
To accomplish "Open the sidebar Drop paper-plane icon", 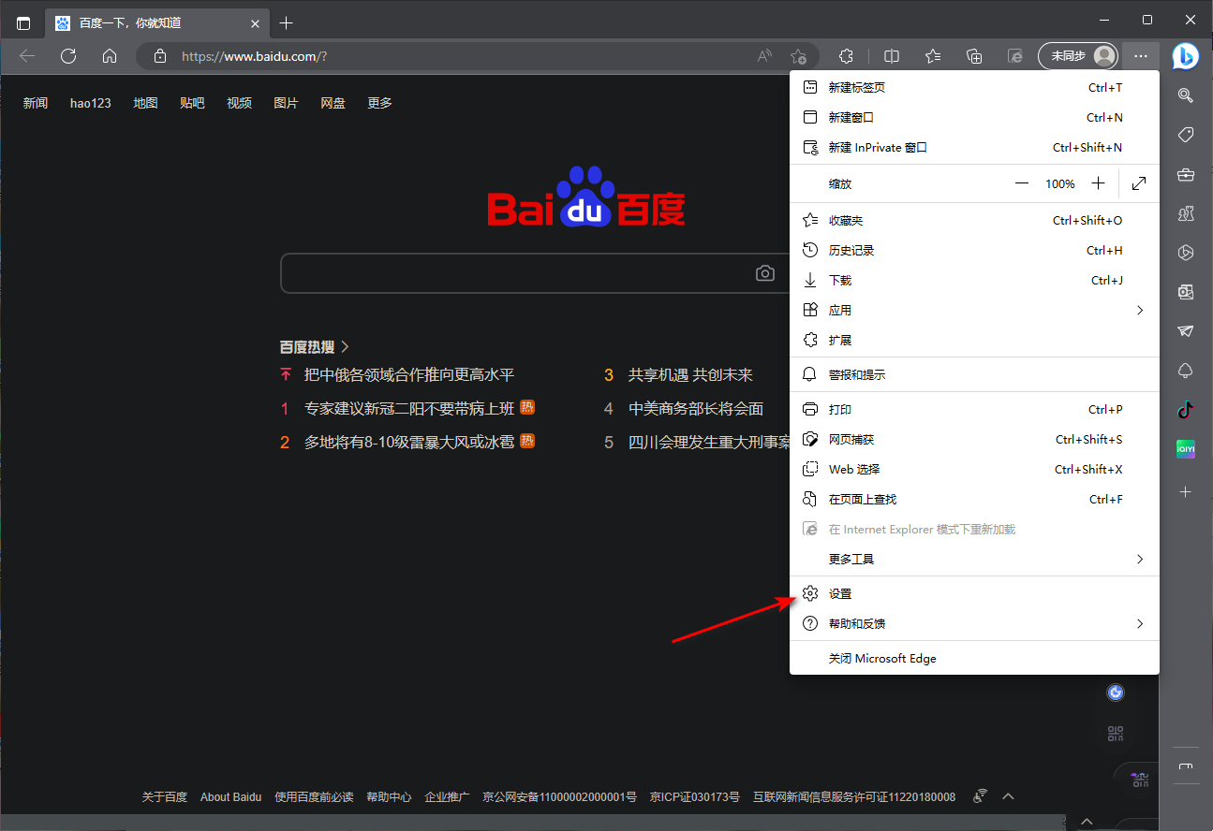I will click(x=1185, y=331).
